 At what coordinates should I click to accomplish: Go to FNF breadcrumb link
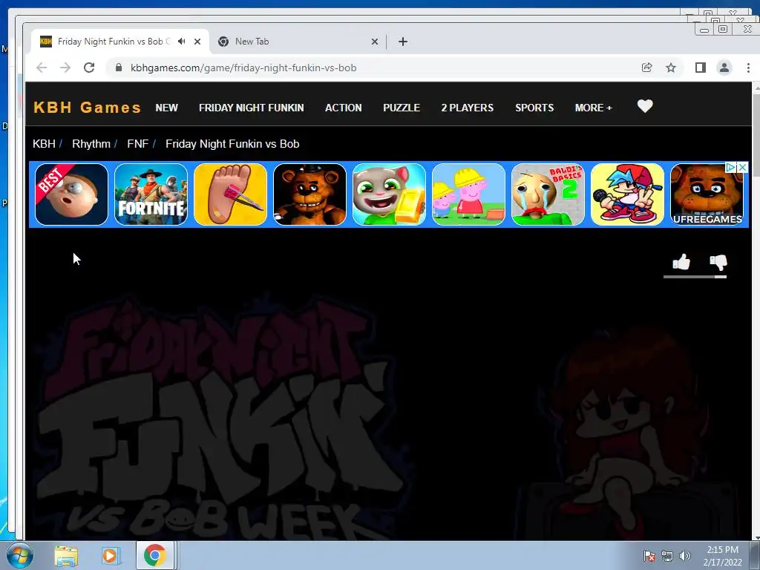[x=137, y=144]
